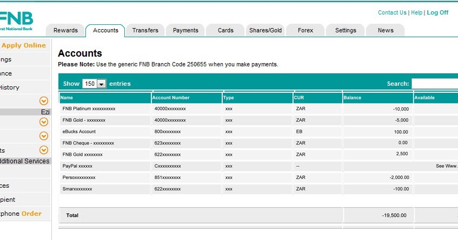Sort by the CUR column header

coord(317,98)
